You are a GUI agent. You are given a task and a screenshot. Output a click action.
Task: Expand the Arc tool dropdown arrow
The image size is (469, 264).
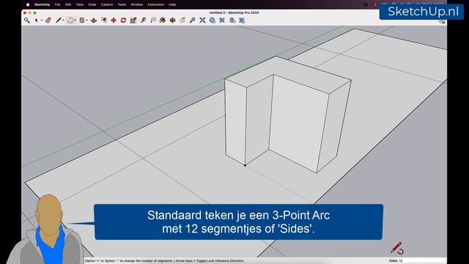coord(75,21)
